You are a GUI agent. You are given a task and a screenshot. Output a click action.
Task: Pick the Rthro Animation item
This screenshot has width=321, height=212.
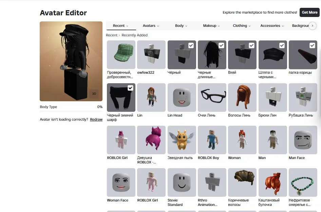pos(212,182)
